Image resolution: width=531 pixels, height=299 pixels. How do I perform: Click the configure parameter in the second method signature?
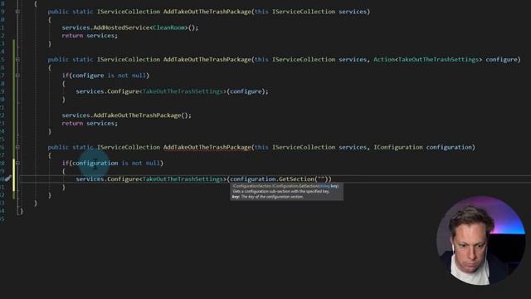point(501,59)
